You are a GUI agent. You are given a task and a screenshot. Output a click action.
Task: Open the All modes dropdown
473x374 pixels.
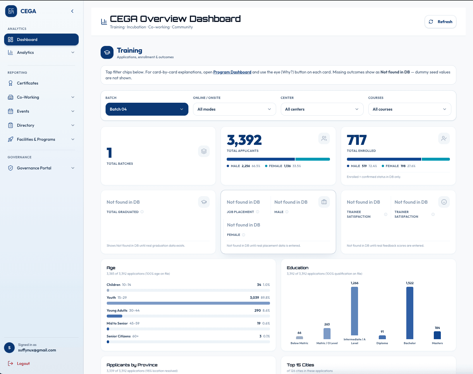[235, 109]
